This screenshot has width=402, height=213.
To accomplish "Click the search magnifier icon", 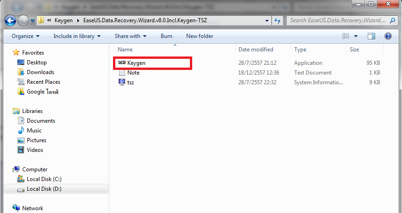I will (392, 20).
